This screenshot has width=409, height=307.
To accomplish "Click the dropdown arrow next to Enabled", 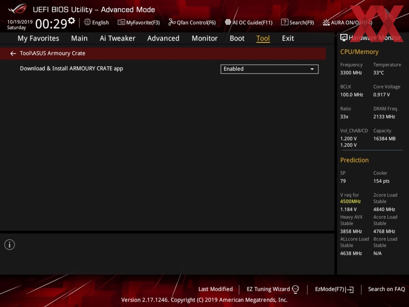I will click(312, 69).
